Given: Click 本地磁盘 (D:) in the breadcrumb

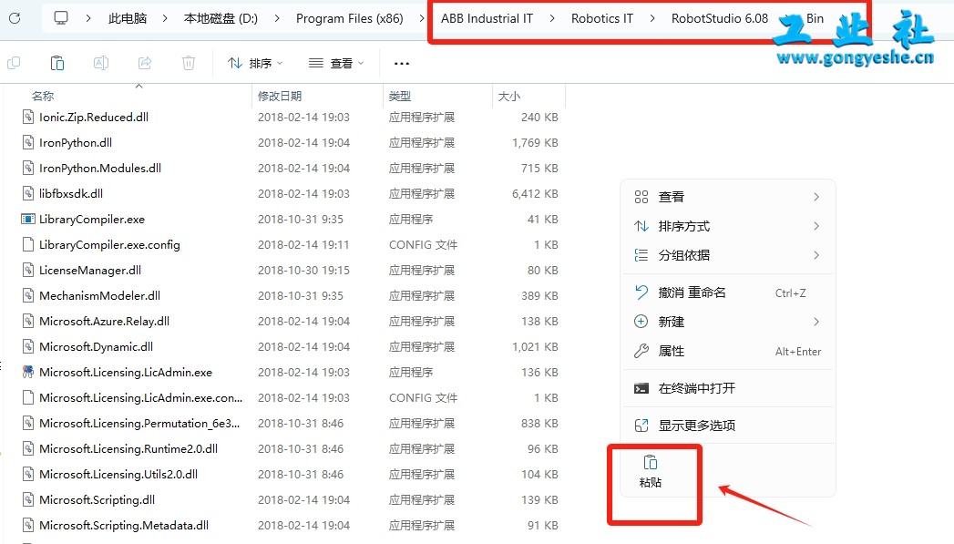Looking at the screenshot, I should pyautogui.click(x=221, y=18).
